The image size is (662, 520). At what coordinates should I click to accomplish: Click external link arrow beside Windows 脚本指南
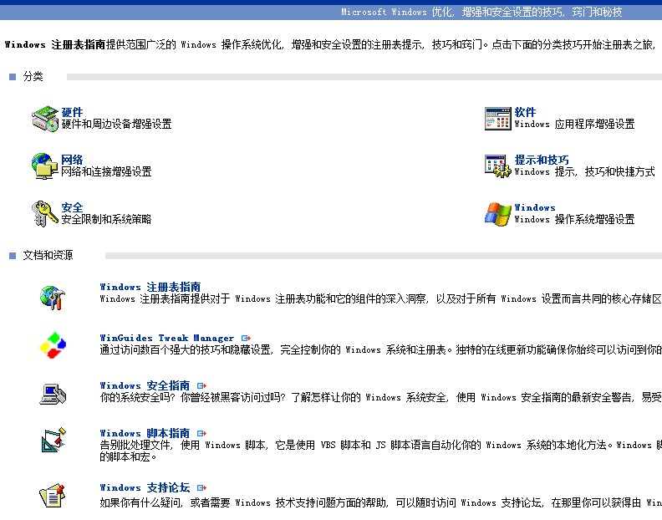click(x=201, y=433)
